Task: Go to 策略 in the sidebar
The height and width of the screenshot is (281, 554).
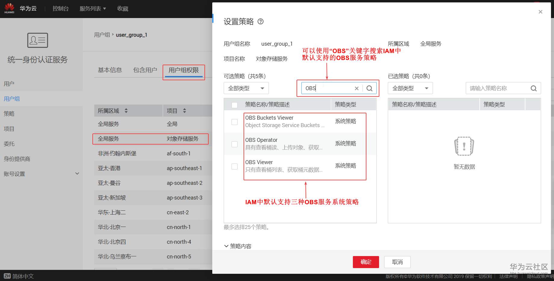Action: (x=9, y=114)
